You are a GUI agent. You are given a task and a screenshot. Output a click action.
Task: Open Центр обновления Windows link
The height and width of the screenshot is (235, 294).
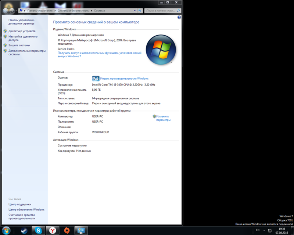click(26, 210)
